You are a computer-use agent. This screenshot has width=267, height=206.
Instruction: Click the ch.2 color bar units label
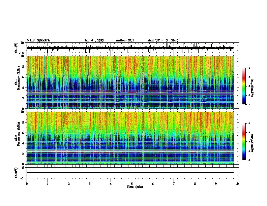tap(253, 143)
